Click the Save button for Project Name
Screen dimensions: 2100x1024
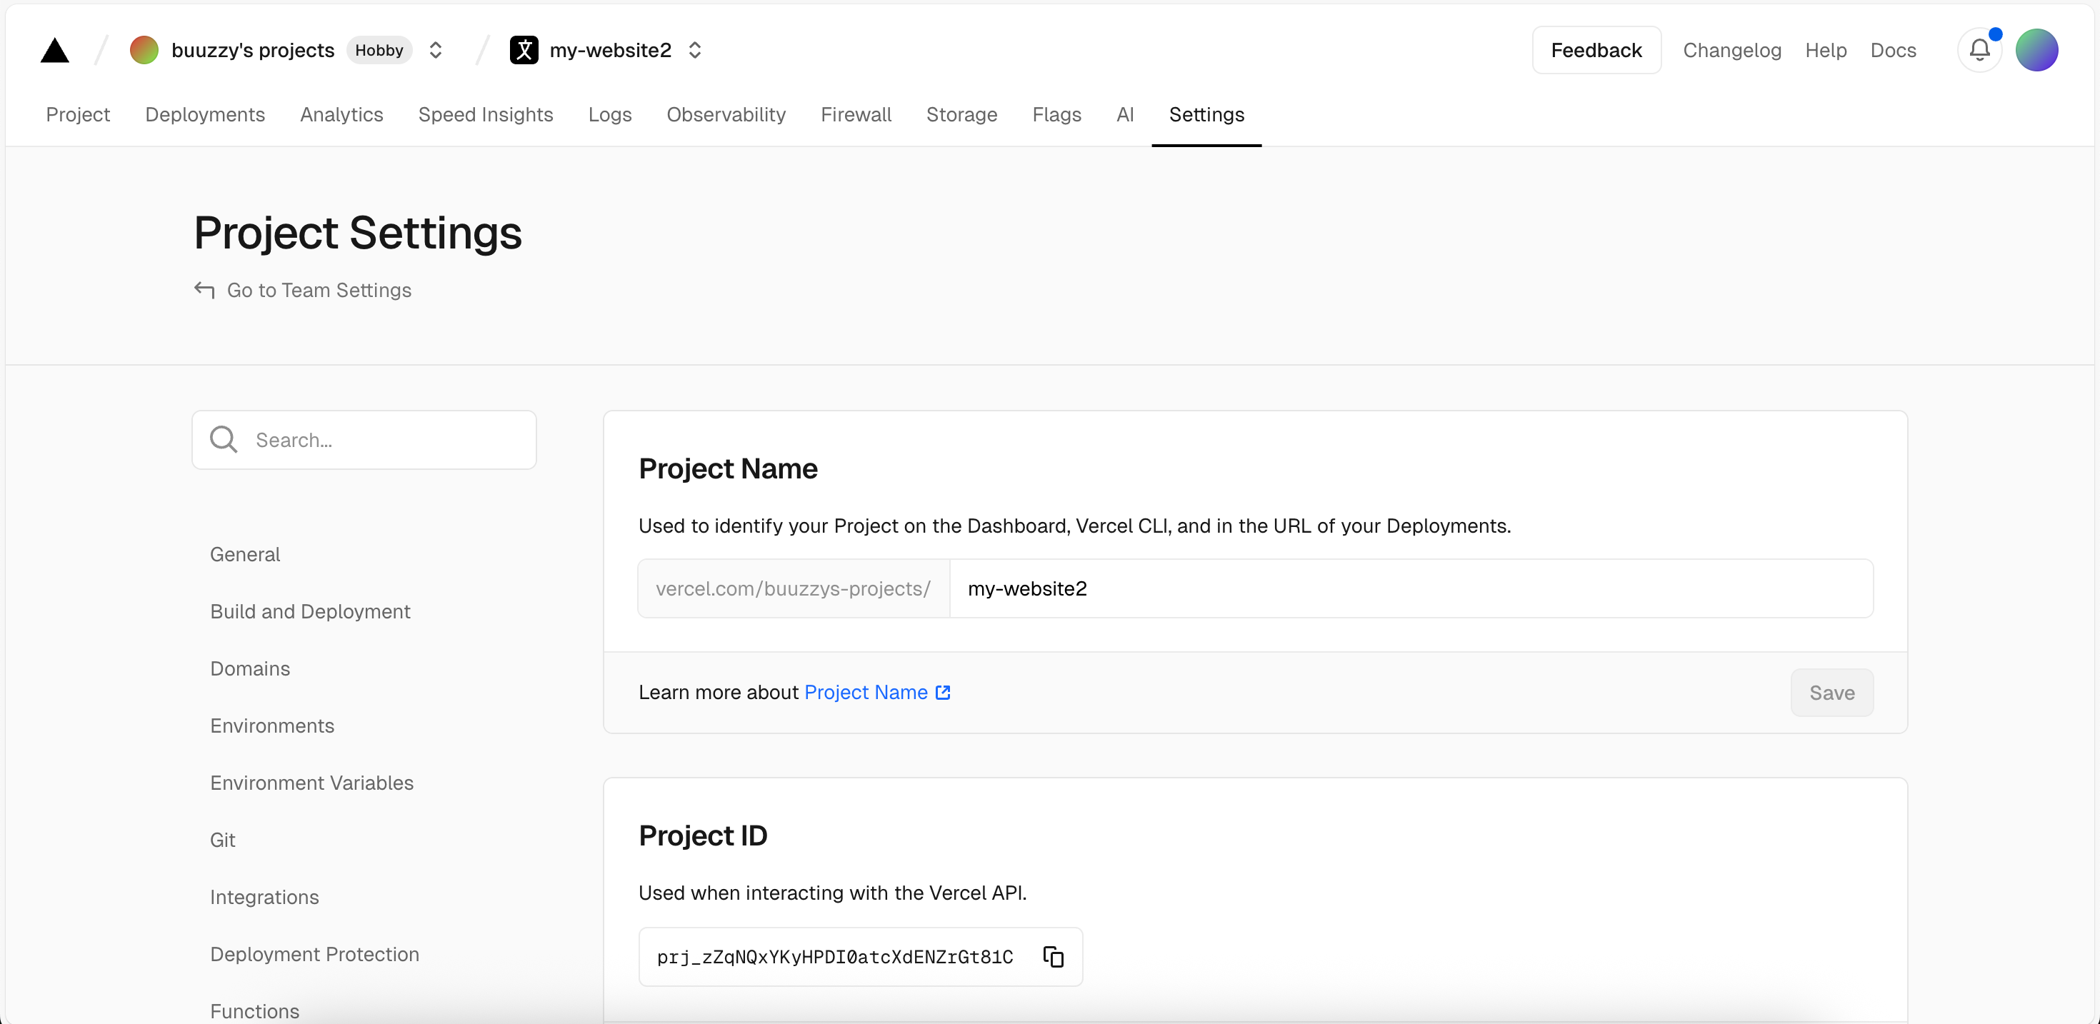(1832, 693)
